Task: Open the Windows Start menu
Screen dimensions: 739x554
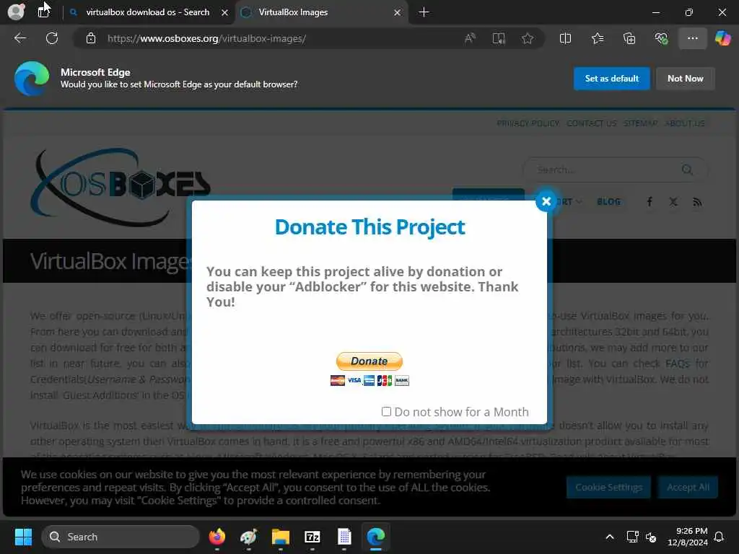Action: (x=23, y=537)
